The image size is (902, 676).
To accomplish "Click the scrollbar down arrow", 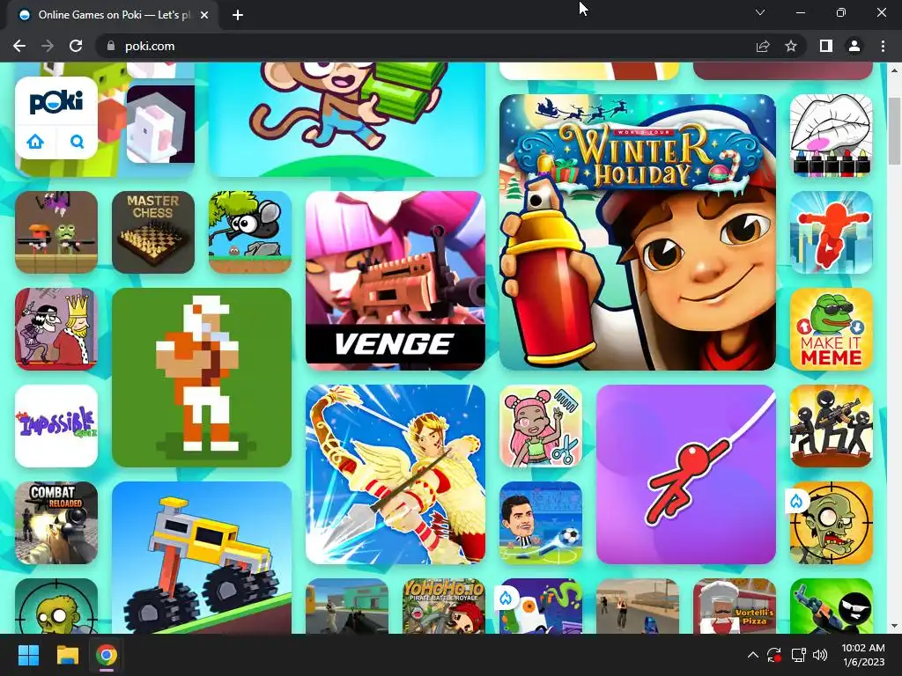I will click(x=894, y=626).
